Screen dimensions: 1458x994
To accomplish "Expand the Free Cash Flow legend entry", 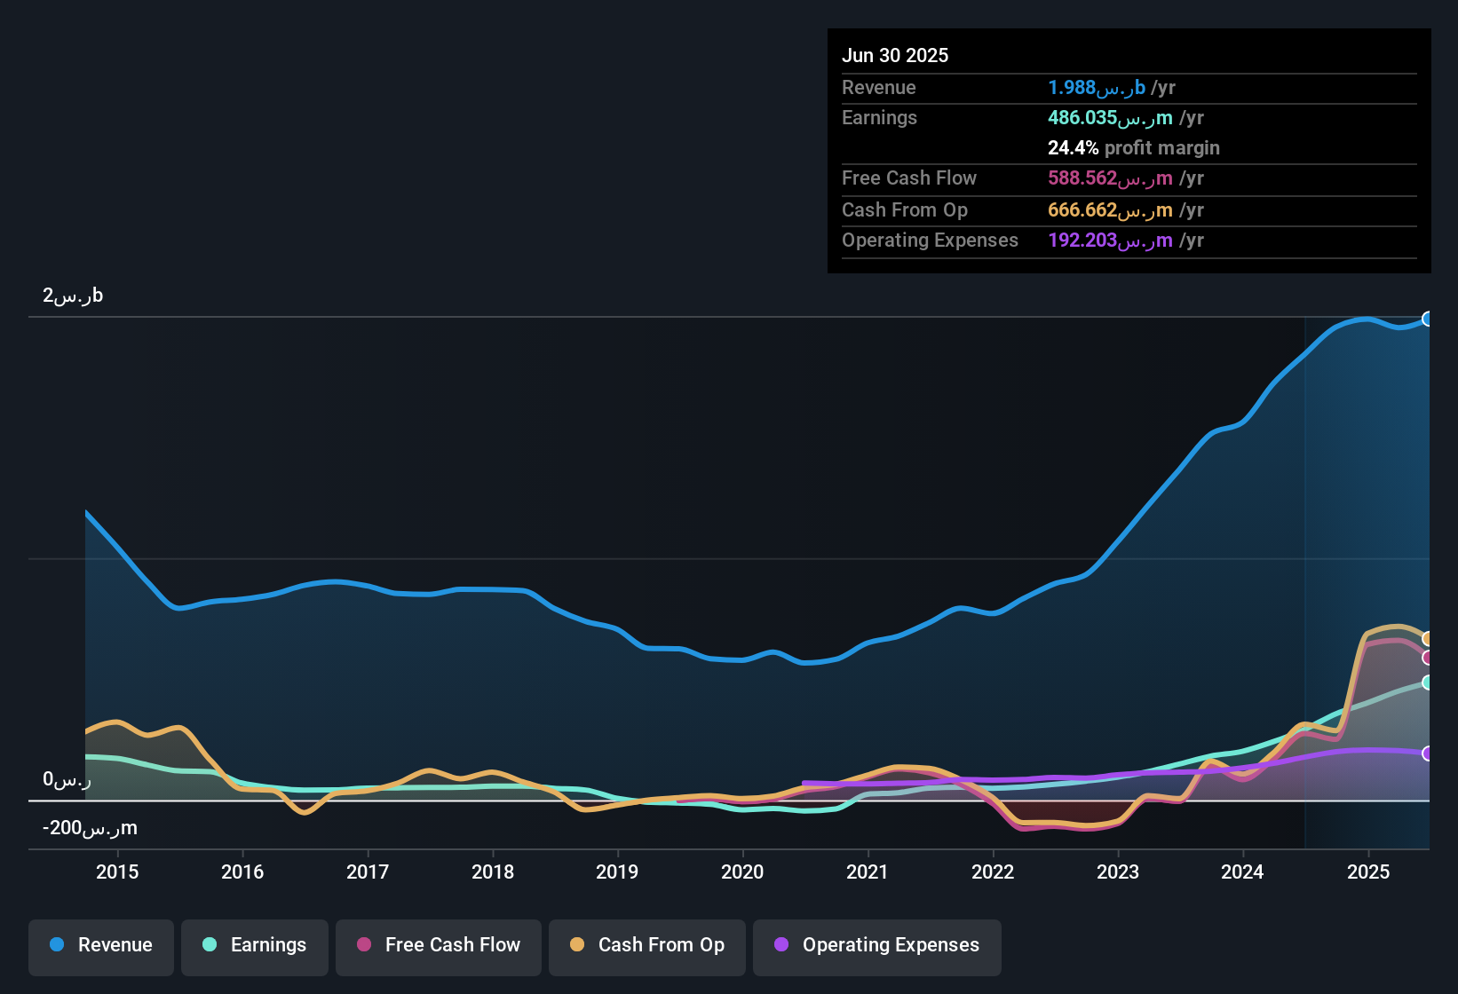I will coord(438,945).
